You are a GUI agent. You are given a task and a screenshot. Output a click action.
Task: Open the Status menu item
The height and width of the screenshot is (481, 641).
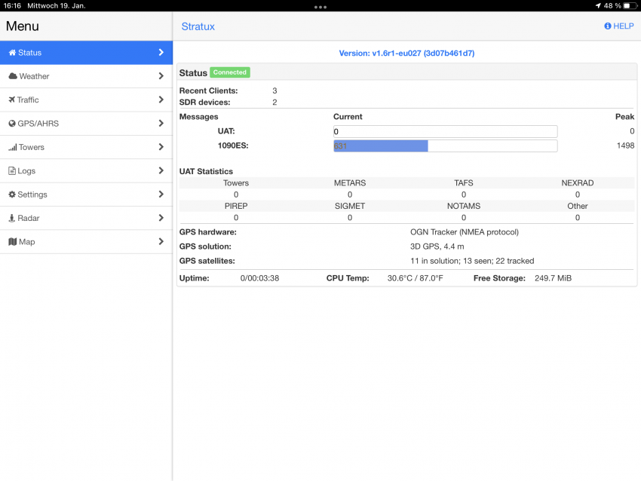pyautogui.click(x=86, y=53)
